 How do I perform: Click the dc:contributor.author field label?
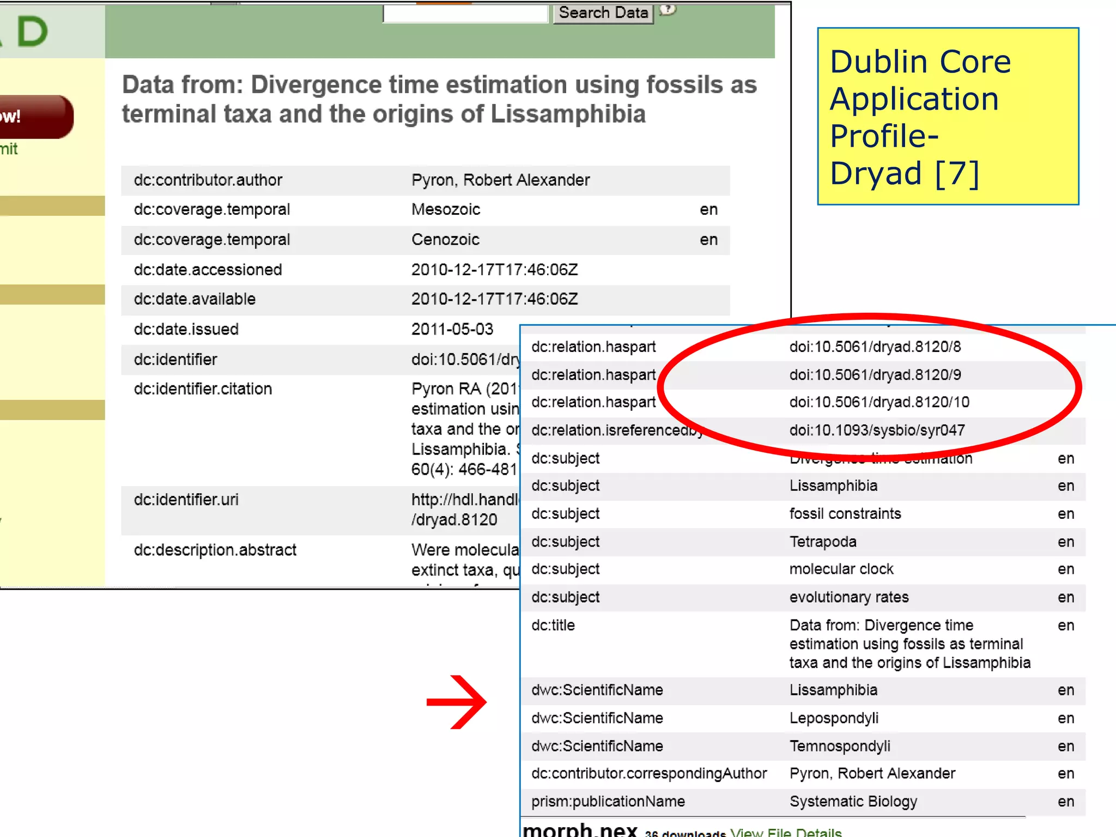tap(208, 180)
